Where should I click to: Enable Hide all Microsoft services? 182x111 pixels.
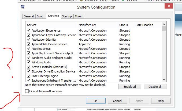point(27,91)
